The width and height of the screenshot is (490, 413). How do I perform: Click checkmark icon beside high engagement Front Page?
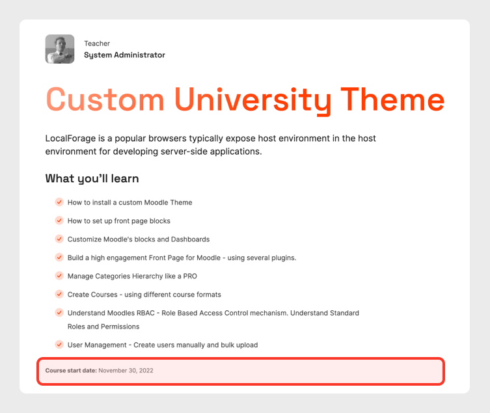point(59,258)
